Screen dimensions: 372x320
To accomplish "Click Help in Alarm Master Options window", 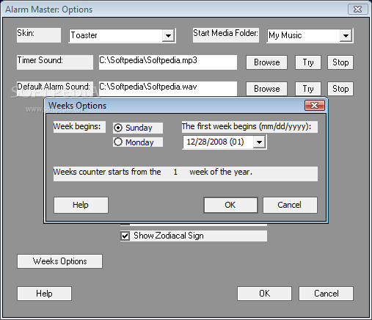I will [x=44, y=294].
